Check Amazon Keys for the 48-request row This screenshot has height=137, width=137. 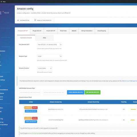click(x=31, y=122)
